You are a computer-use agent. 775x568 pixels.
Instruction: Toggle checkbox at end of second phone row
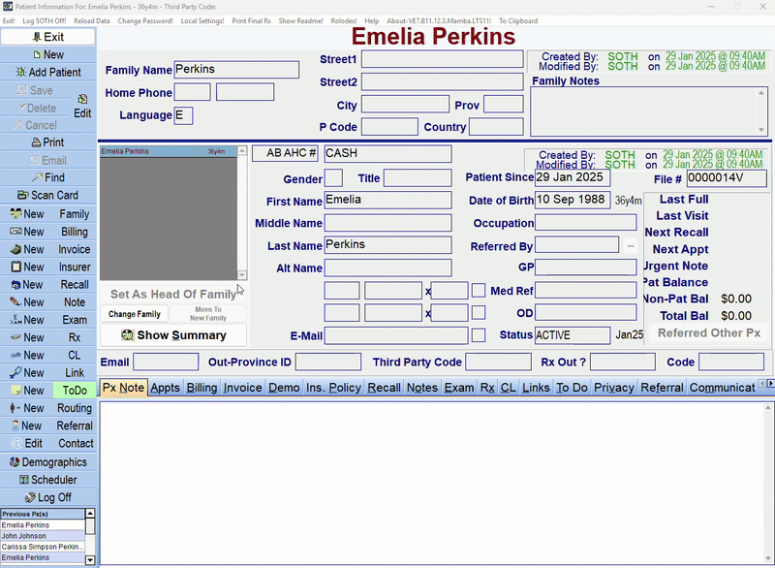point(479,313)
